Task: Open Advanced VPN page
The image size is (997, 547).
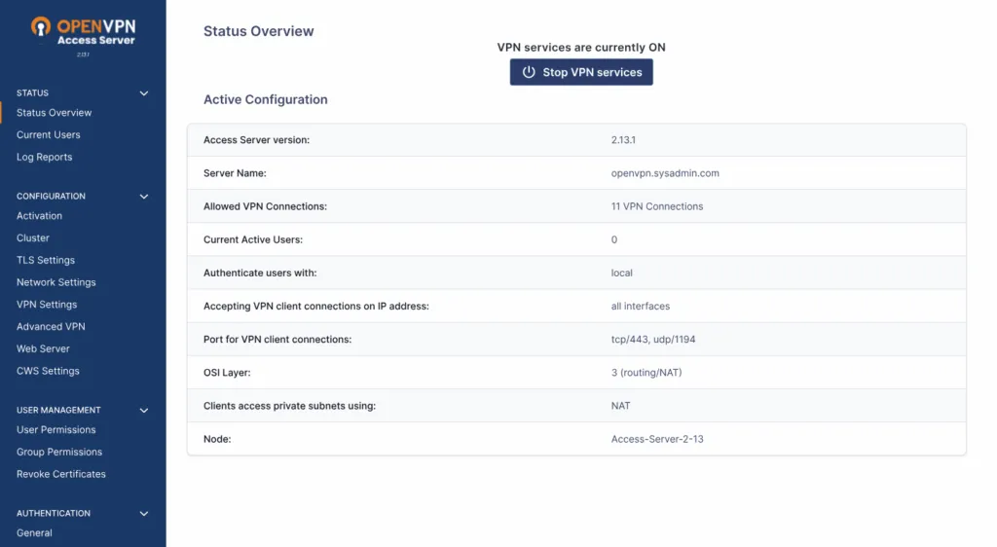Action: [51, 327]
